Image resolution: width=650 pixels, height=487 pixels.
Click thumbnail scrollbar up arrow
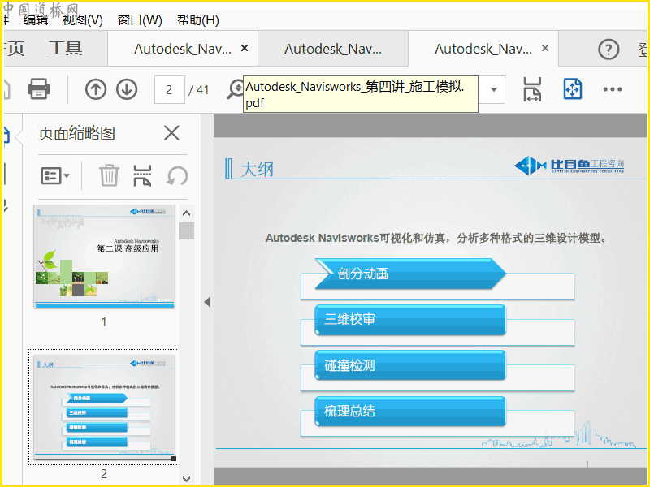(187, 213)
